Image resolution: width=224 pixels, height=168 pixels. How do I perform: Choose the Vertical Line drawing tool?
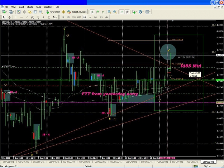coord(16,17)
